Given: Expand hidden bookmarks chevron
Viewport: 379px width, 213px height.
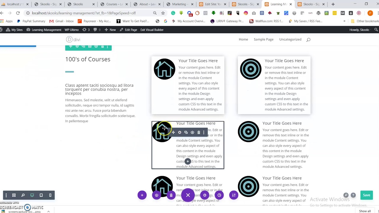Looking at the screenshot, I should tap(344, 21).
